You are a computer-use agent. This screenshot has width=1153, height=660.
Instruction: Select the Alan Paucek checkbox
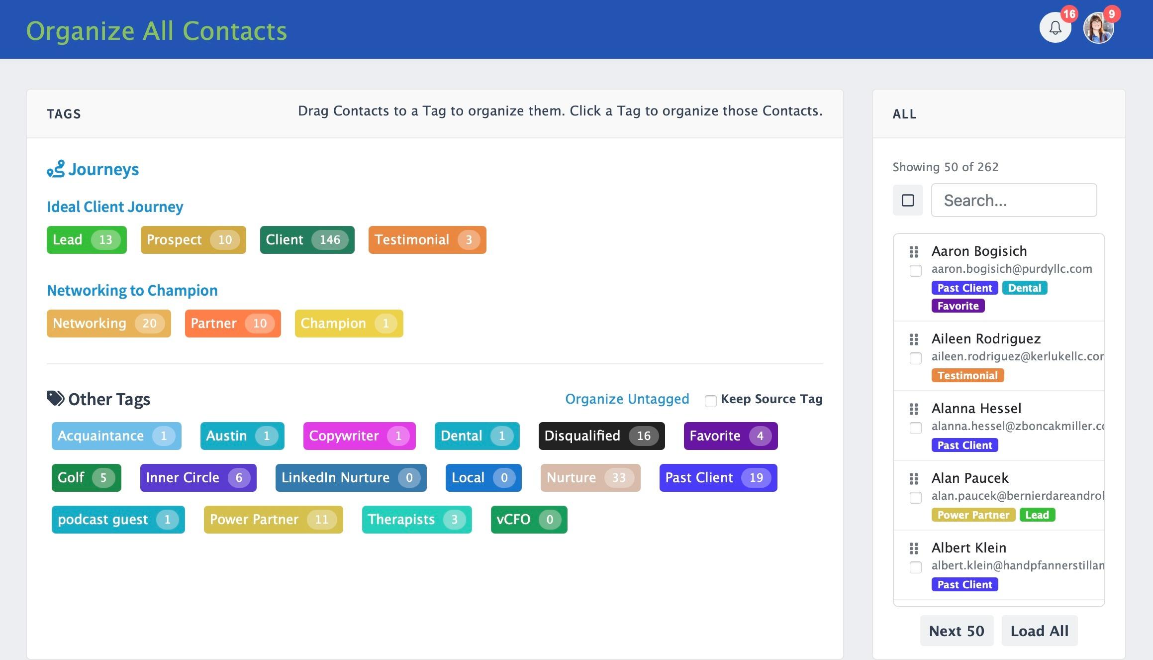(x=916, y=498)
